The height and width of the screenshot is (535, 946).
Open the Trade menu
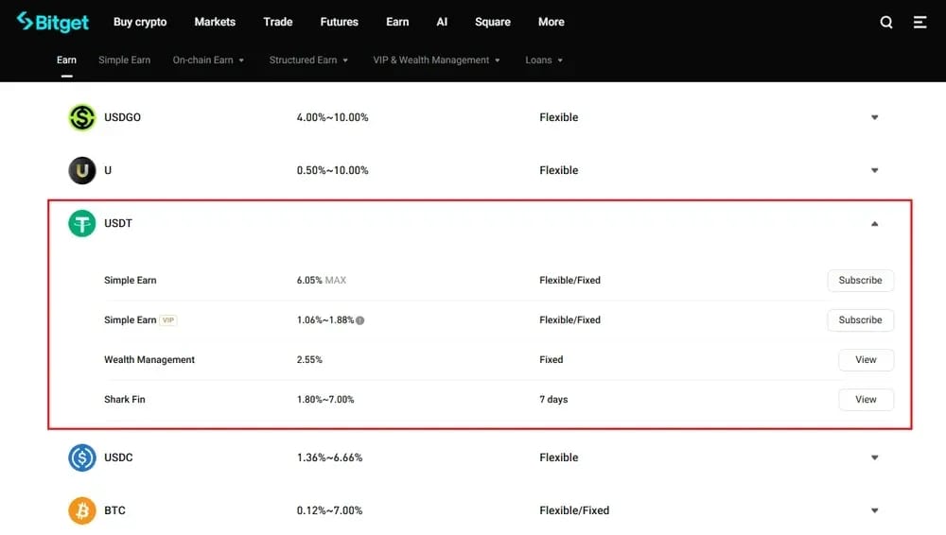tap(277, 22)
